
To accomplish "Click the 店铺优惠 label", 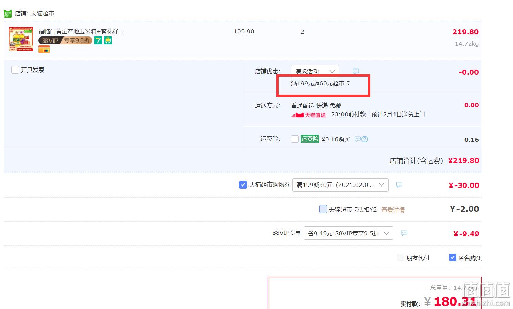I will (268, 71).
